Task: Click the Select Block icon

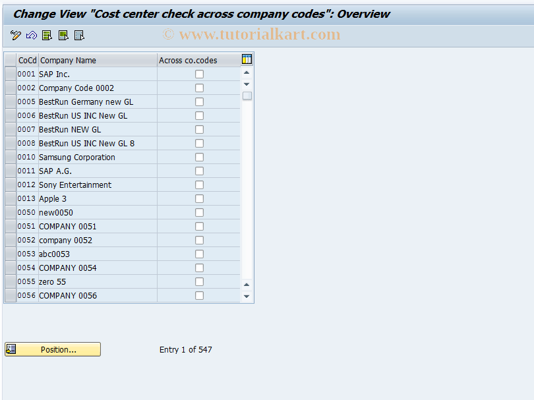Action: click(63, 35)
